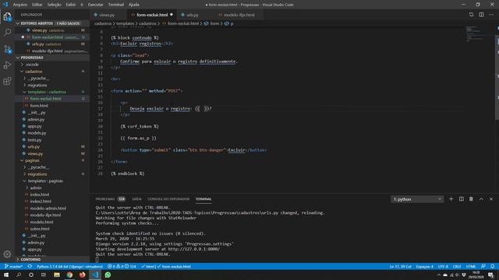Open the Seleção menu
Viewport: 499px width, 280px height.
(x=54, y=5)
